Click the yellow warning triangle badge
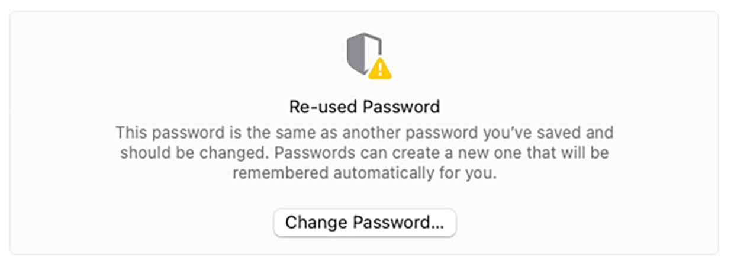This screenshot has width=734, height=270. click(379, 68)
